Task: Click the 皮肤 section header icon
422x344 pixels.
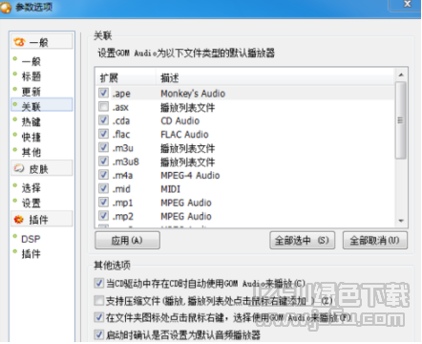Action: (x=19, y=168)
